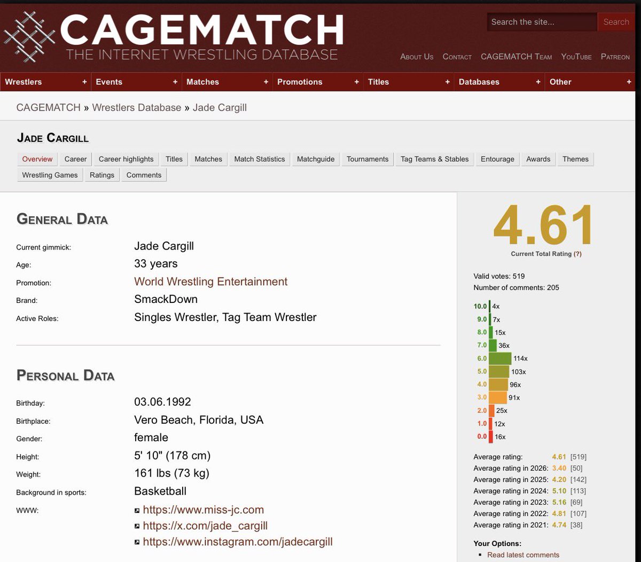Open the Events navigation menu
Image resolution: width=641 pixels, height=562 pixels.
click(136, 82)
